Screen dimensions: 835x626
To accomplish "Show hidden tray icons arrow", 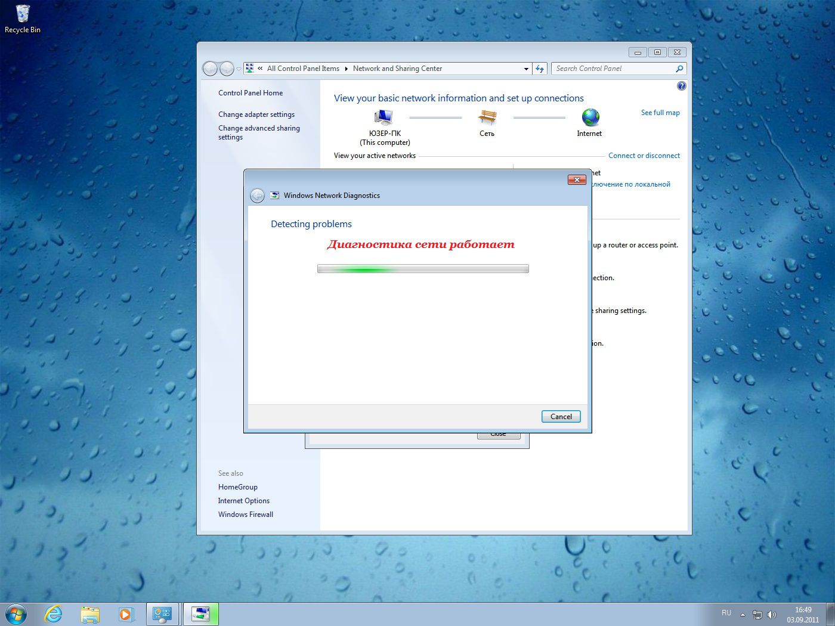I will pos(743,615).
